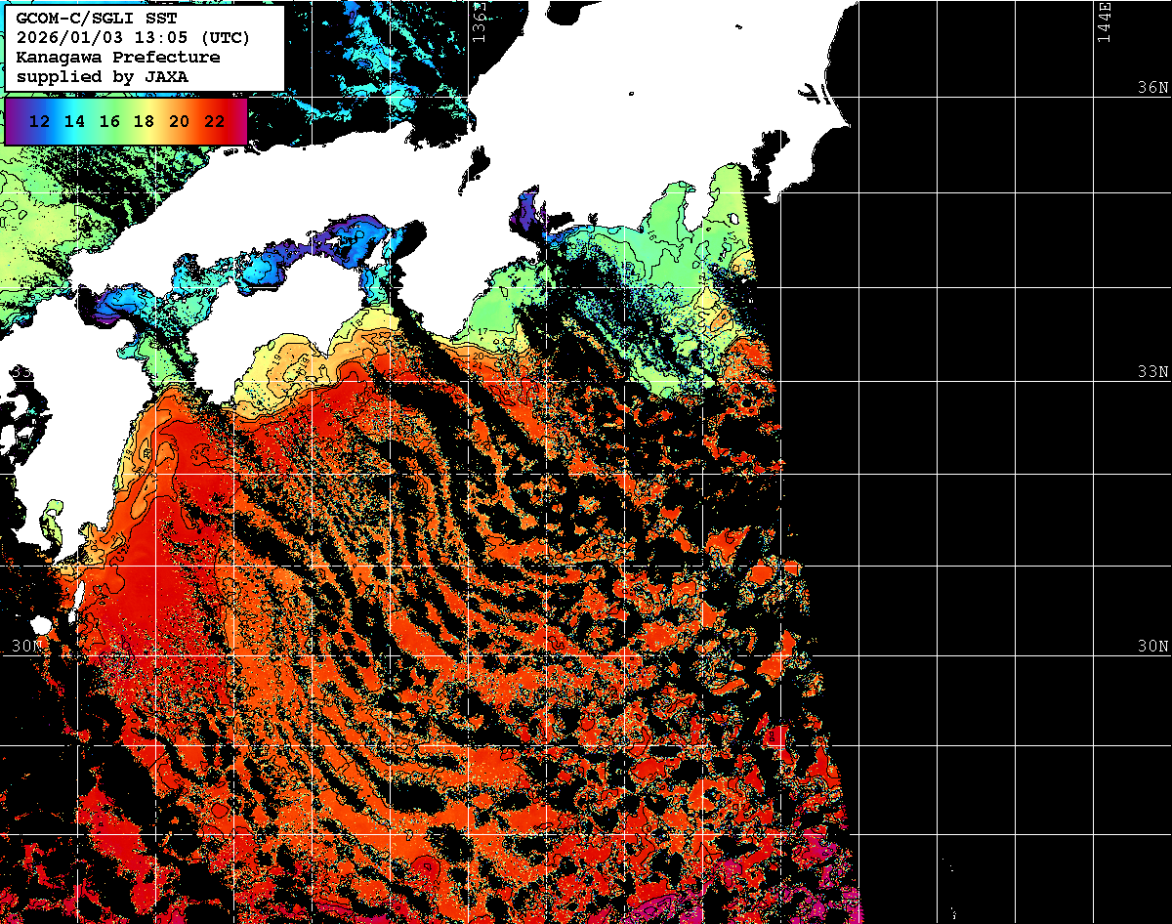This screenshot has width=1172, height=924.
Task: Select the 30N label on right side
Action: [x=1152, y=647]
